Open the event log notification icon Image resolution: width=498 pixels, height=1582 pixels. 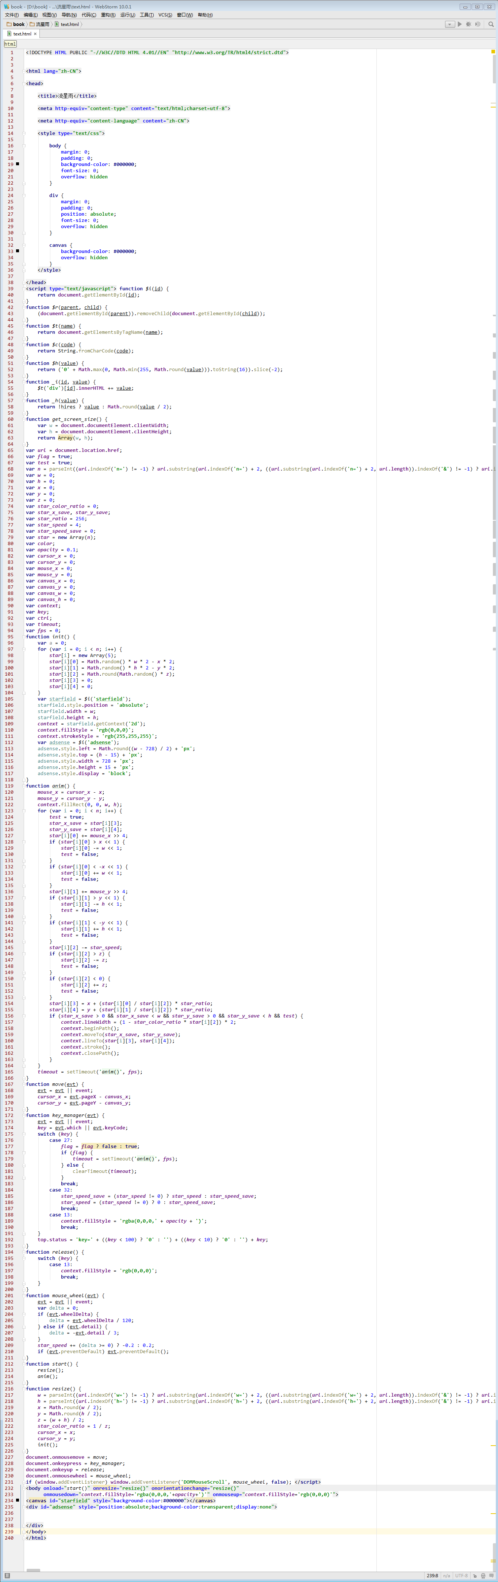[492, 1576]
